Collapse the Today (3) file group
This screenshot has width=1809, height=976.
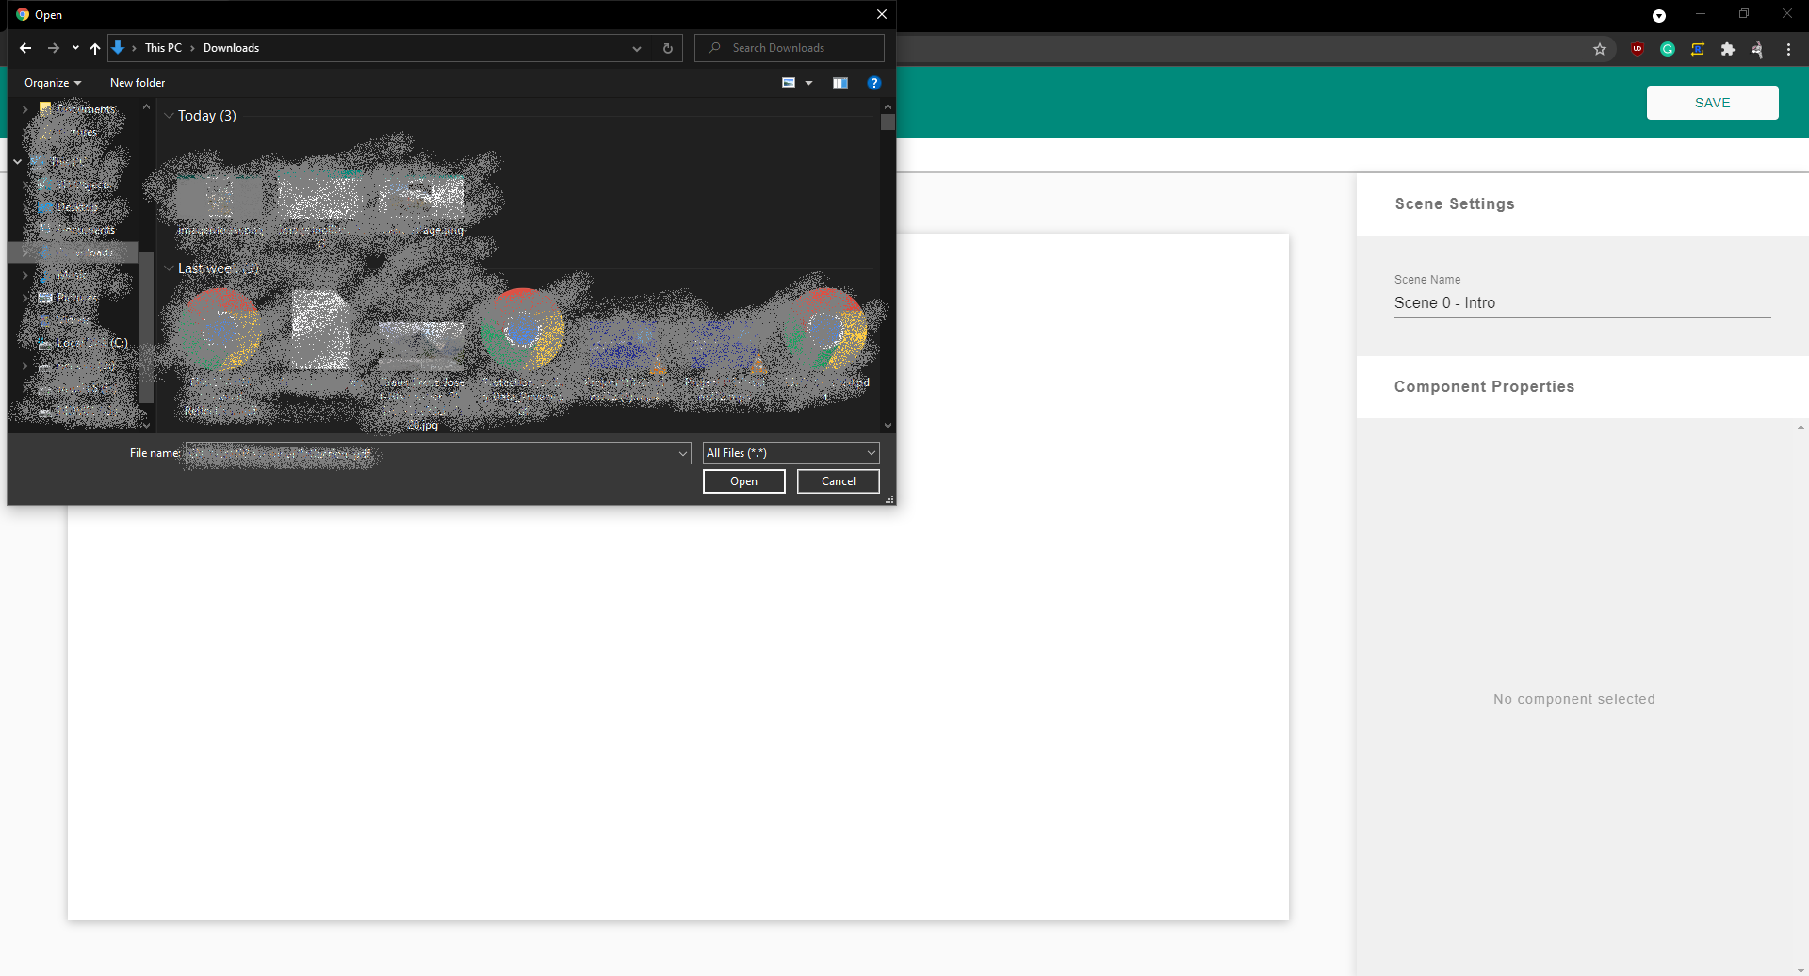coord(169,115)
